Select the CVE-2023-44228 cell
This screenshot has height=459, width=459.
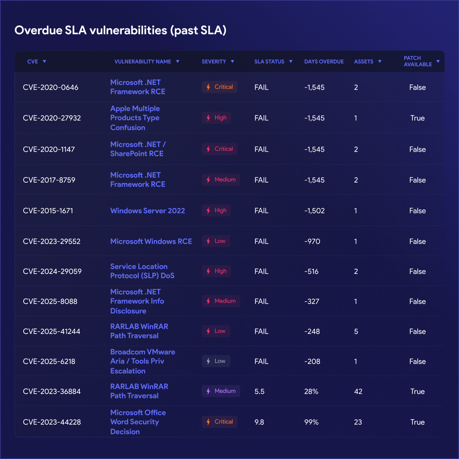(x=52, y=422)
